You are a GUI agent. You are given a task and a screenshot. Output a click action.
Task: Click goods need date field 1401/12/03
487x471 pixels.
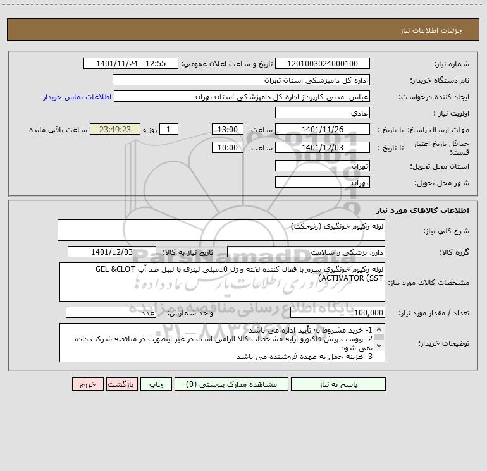tap(112, 252)
